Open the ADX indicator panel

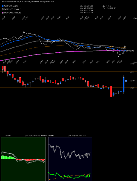[70, 159]
